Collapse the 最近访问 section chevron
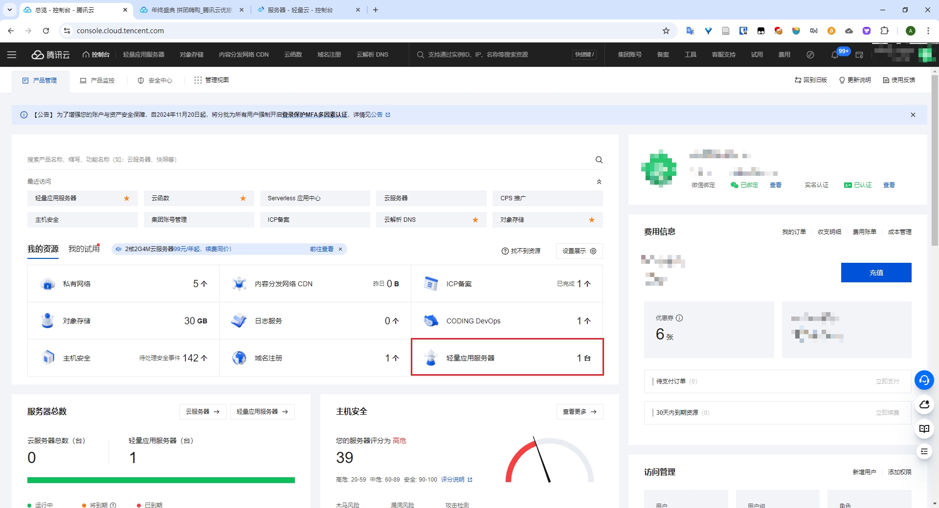Viewport: 939px width, 508px height. click(599, 182)
